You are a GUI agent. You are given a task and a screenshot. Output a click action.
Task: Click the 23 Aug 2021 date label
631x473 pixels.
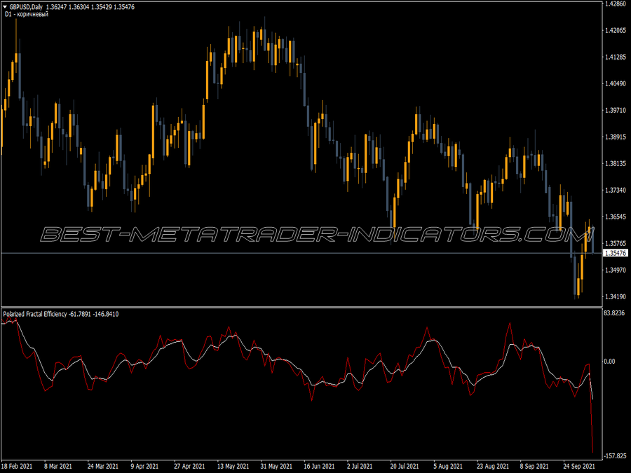click(493, 467)
